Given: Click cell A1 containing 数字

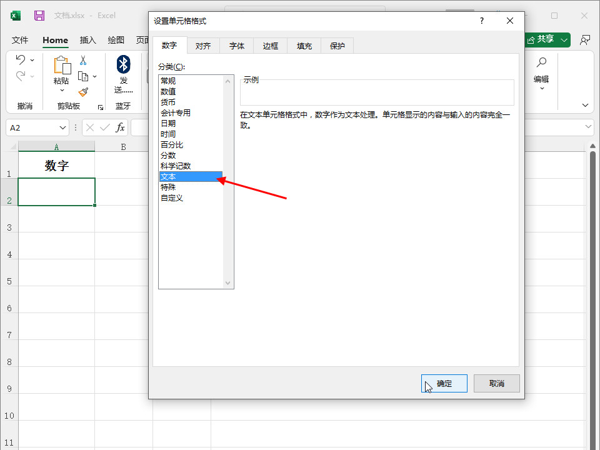Looking at the screenshot, I should click(x=57, y=165).
